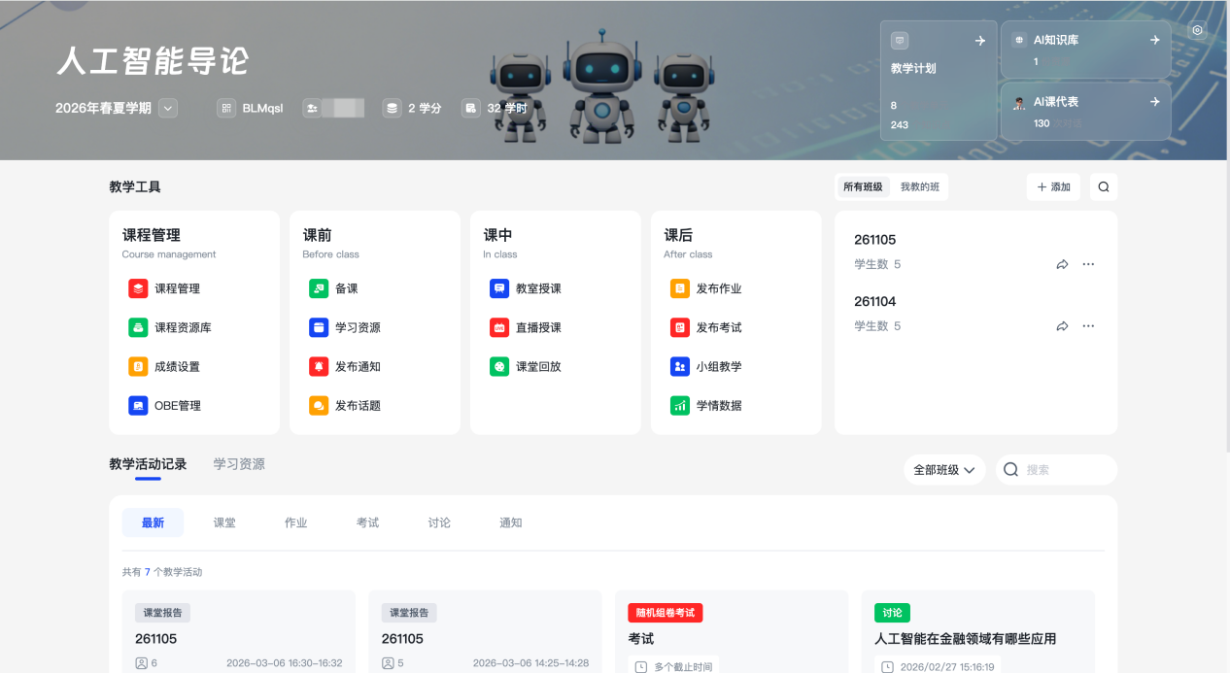Viewport: 1230px width, 673px height.
Task: Open 发布通知 bell icon
Action: coord(319,366)
